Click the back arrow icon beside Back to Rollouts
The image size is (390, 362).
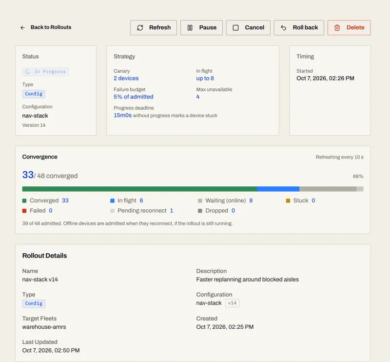(x=22, y=28)
